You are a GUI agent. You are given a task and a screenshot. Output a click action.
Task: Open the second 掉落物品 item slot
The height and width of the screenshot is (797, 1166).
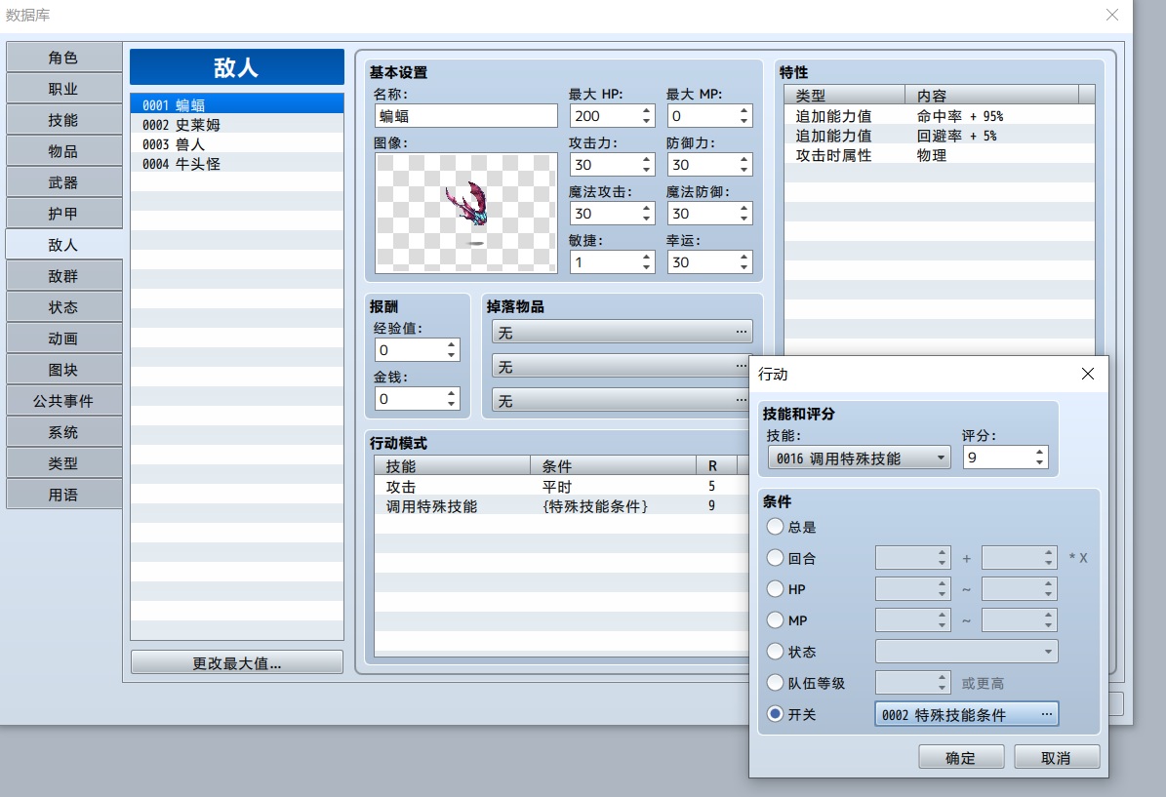pyautogui.click(x=622, y=366)
